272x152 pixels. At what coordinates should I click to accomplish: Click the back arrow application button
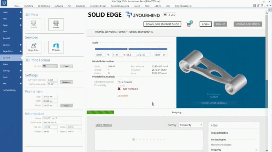[x=4, y=3]
